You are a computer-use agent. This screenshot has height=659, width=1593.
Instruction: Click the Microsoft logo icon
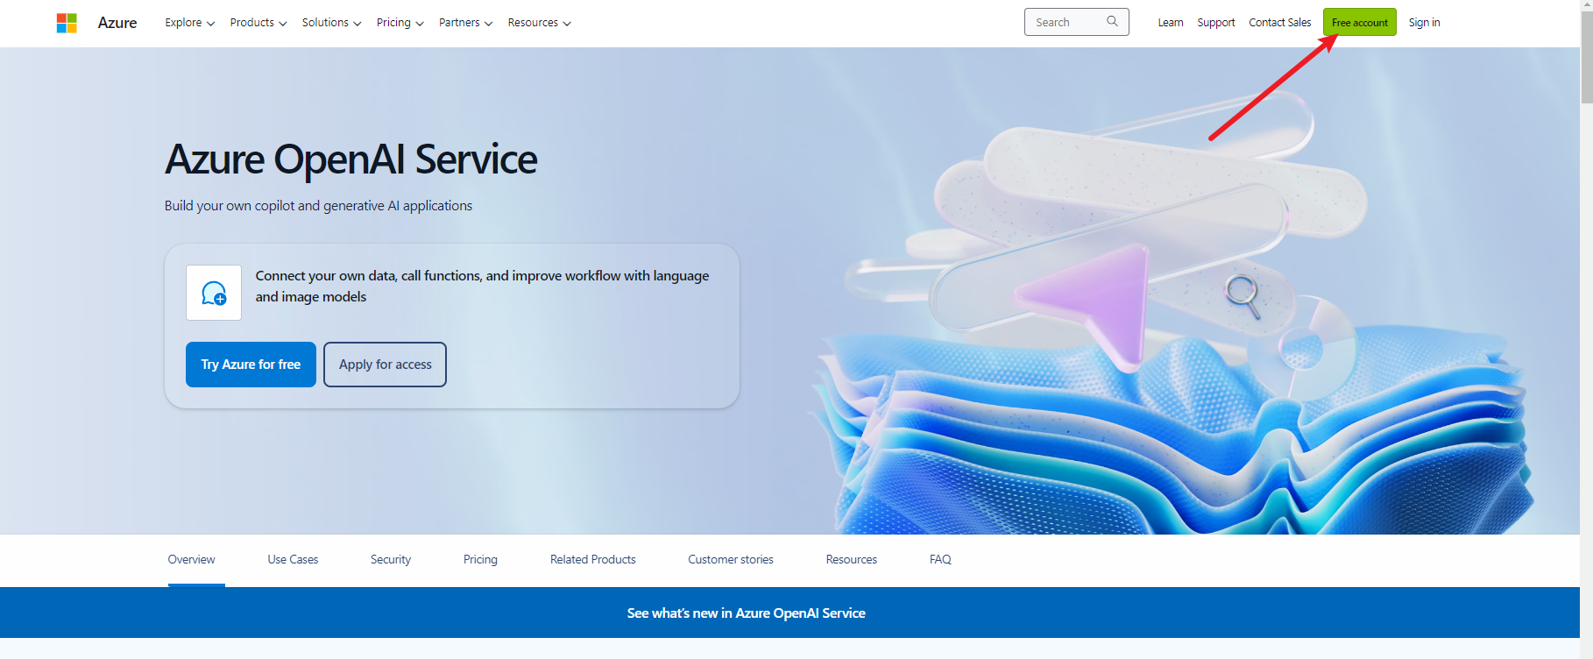pyautogui.click(x=67, y=23)
